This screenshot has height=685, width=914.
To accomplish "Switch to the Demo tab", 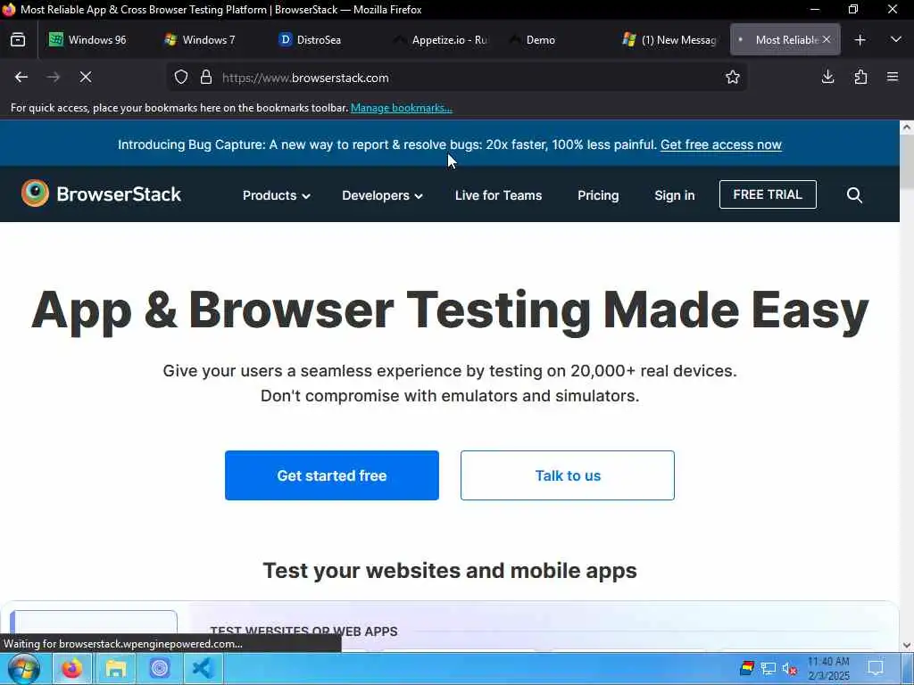I will coord(553,39).
